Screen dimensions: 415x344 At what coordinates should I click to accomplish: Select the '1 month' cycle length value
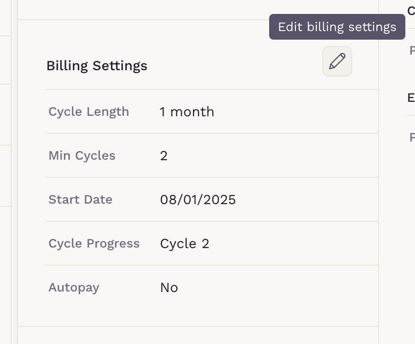[x=187, y=111]
